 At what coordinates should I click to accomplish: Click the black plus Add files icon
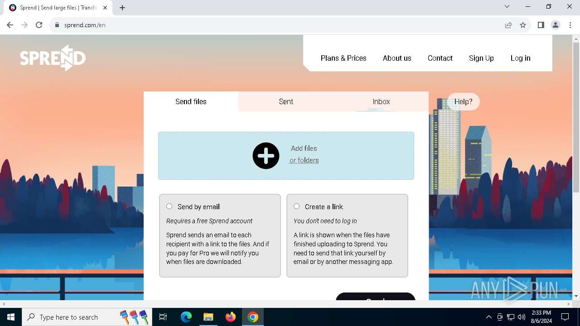(x=266, y=156)
